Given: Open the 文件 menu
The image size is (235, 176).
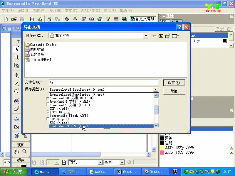Looking at the screenshot, I should (8, 11).
